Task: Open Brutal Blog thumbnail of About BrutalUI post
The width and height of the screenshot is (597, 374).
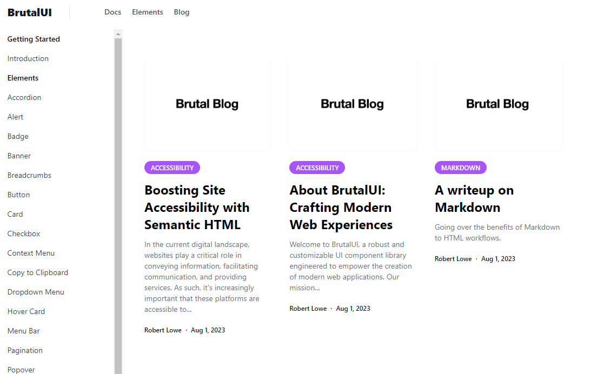Action: [353, 104]
